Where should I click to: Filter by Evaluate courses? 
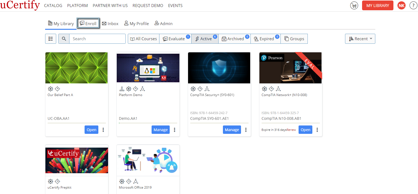175,39
